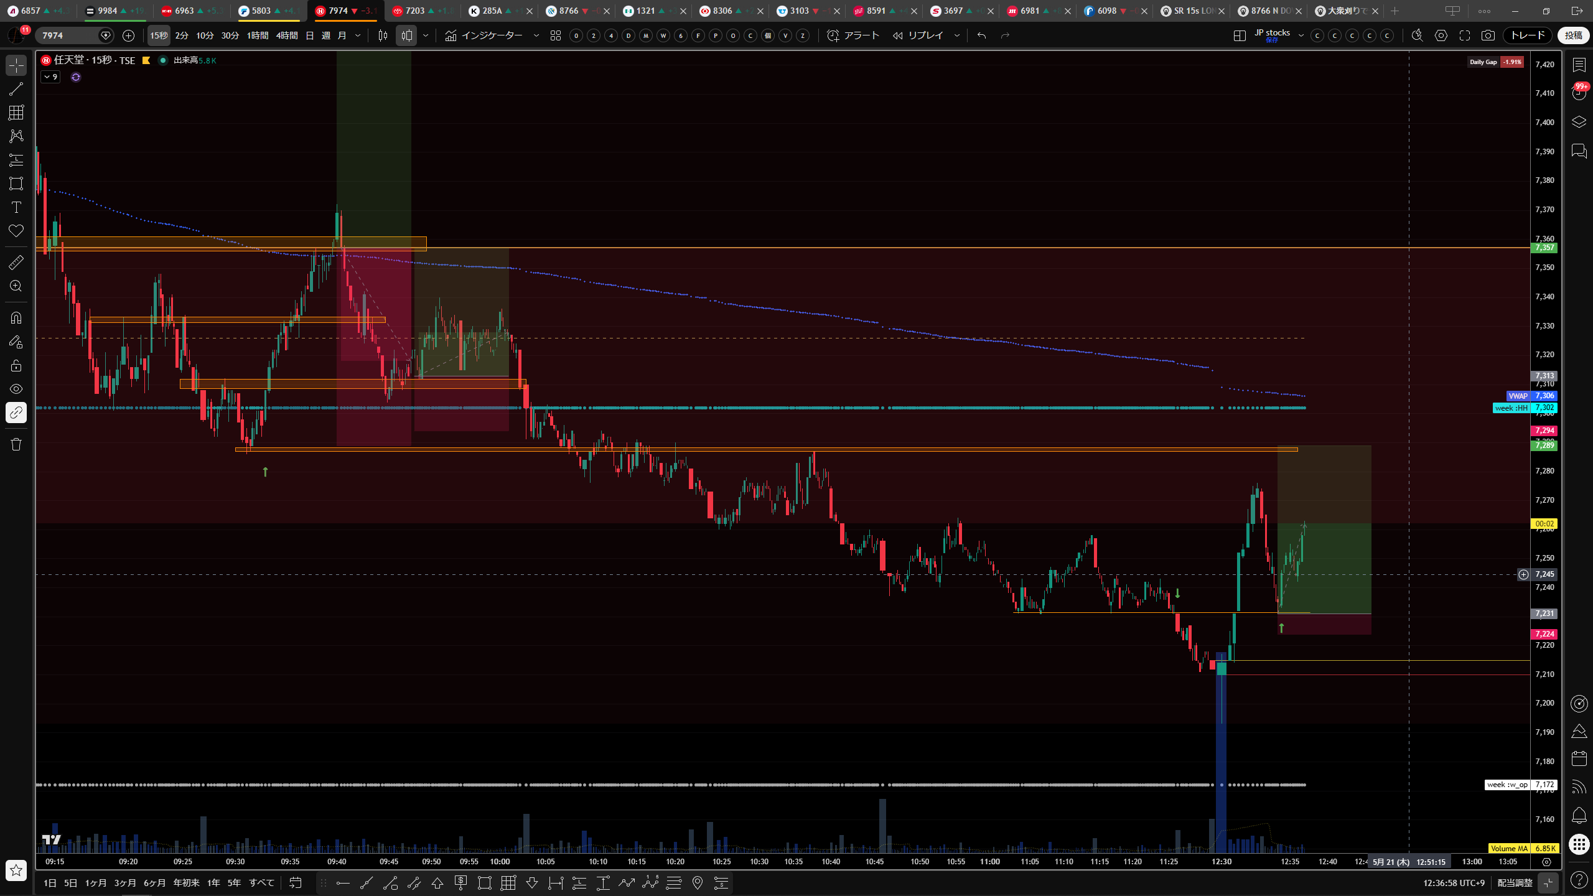Open favorites star toolbar button

[x=16, y=870]
